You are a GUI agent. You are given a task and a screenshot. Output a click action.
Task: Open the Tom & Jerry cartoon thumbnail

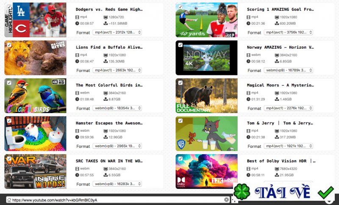pos(206,134)
